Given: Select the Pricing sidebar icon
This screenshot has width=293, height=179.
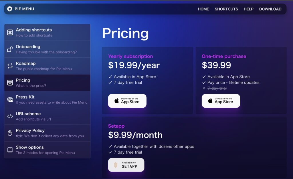Looking at the screenshot, I should click(10, 83).
